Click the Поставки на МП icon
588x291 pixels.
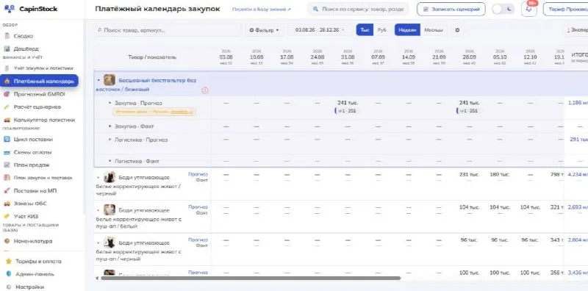click(7, 191)
